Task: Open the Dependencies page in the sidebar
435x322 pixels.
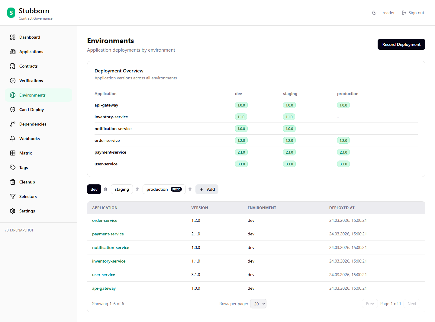Action: coord(33,124)
